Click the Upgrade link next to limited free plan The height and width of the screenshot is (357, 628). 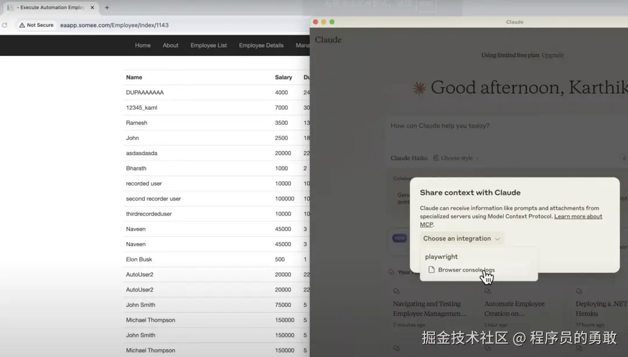tap(552, 55)
